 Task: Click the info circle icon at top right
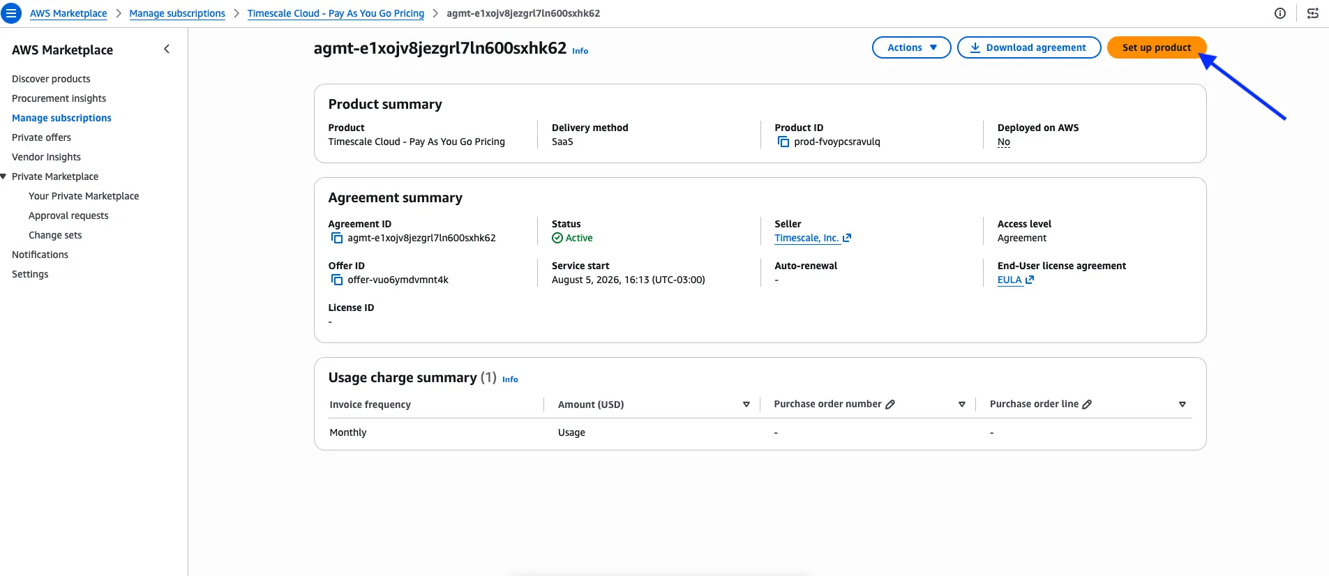coord(1280,13)
